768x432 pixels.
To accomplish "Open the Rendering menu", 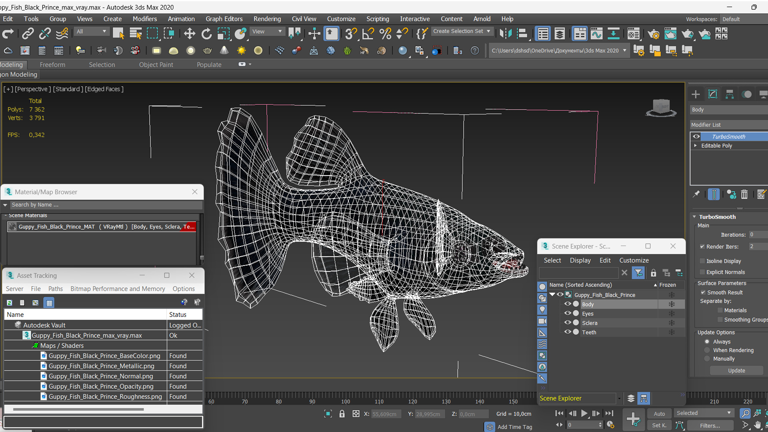I will coord(267,18).
